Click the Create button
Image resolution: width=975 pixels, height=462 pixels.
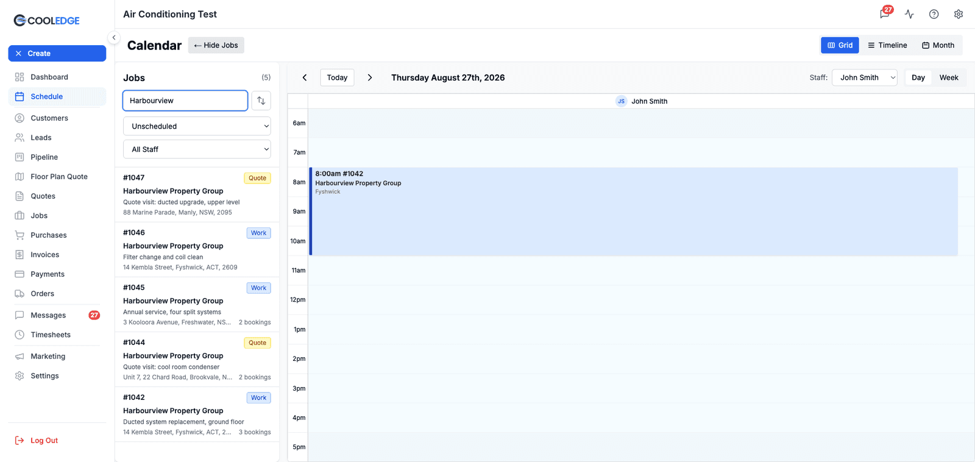(57, 54)
